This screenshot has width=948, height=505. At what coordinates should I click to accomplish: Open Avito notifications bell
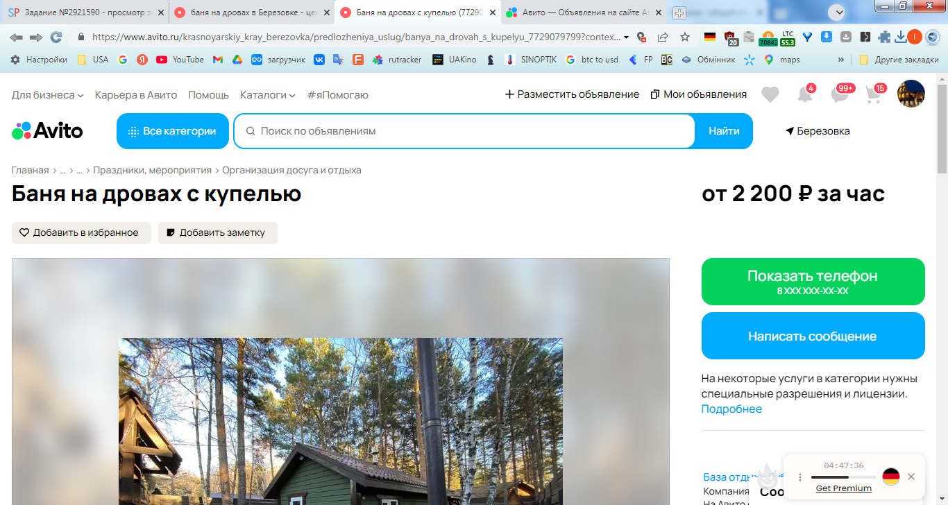pyautogui.click(x=805, y=94)
